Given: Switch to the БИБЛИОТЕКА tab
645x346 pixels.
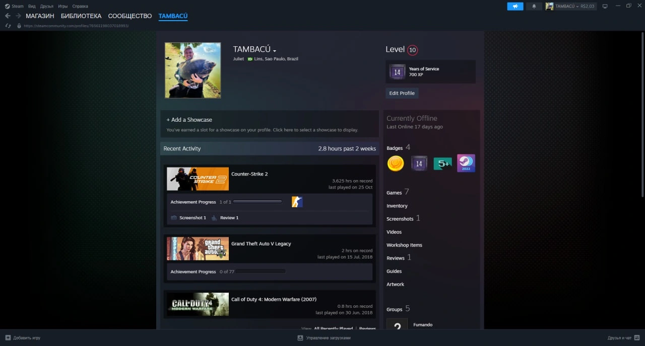Looking at the screenshot, I should pyautogui.click(x=81, y=16).
